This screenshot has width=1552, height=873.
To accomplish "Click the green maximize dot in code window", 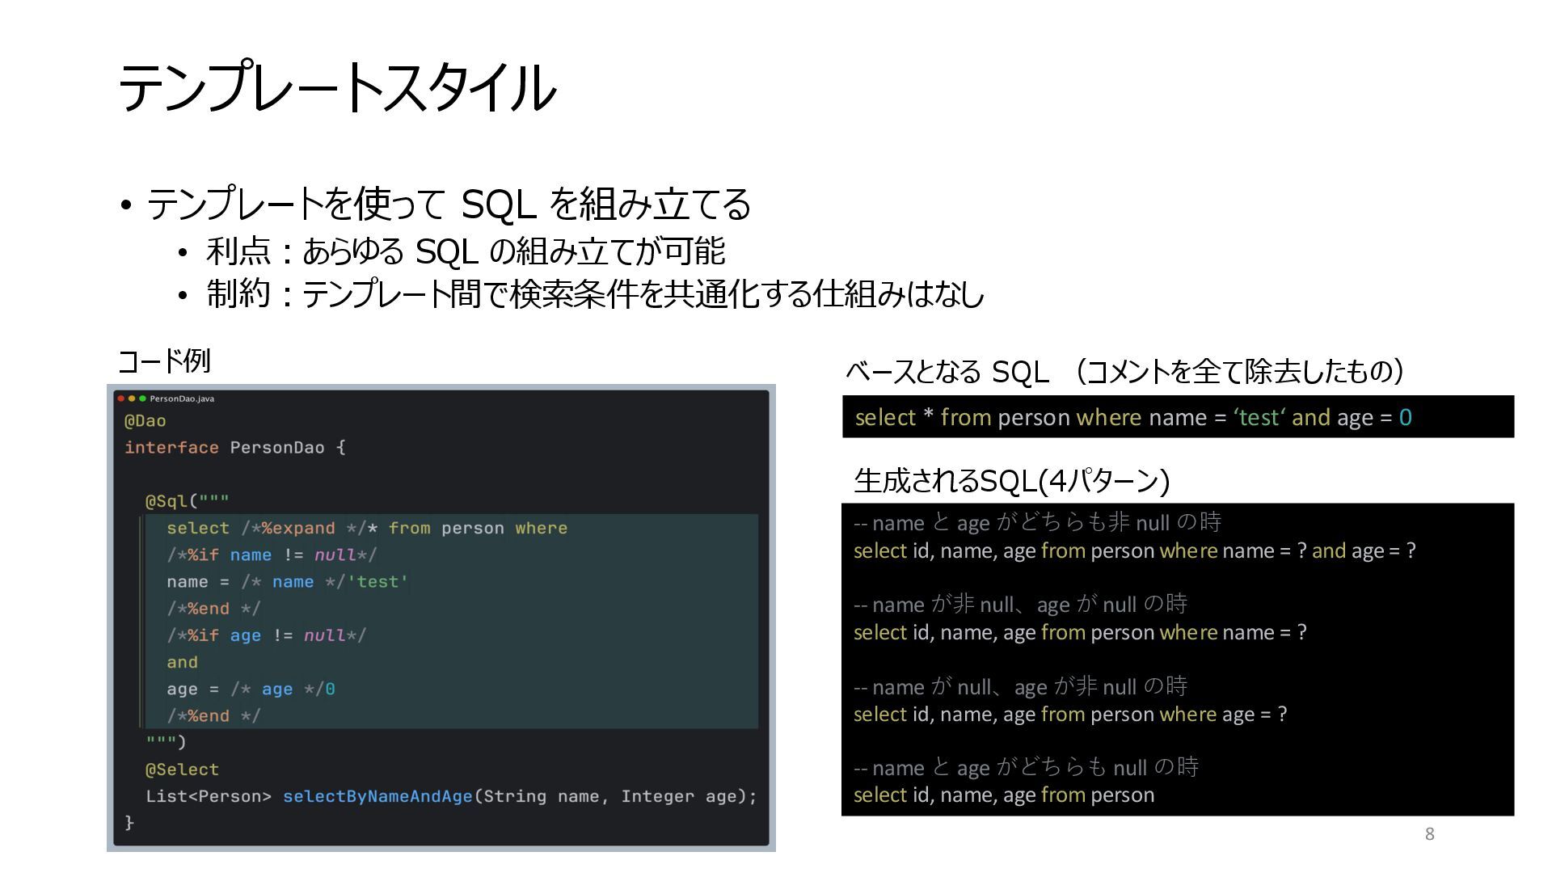I will pyautogui.click(x=143, y=399).
